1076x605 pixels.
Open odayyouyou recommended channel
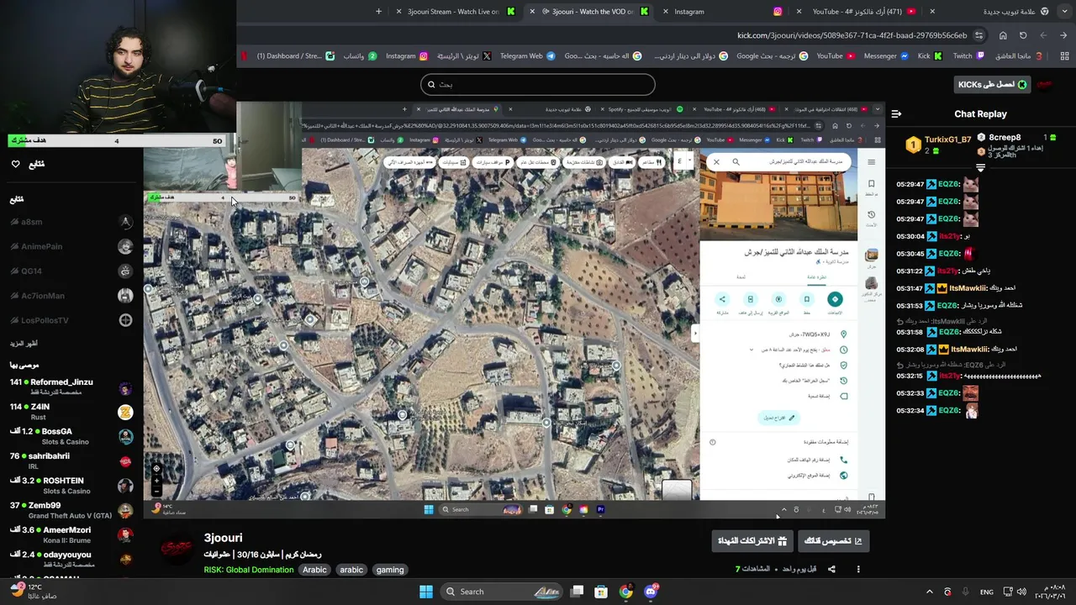71,559
